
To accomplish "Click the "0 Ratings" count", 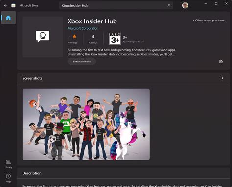I will point(93,39).
